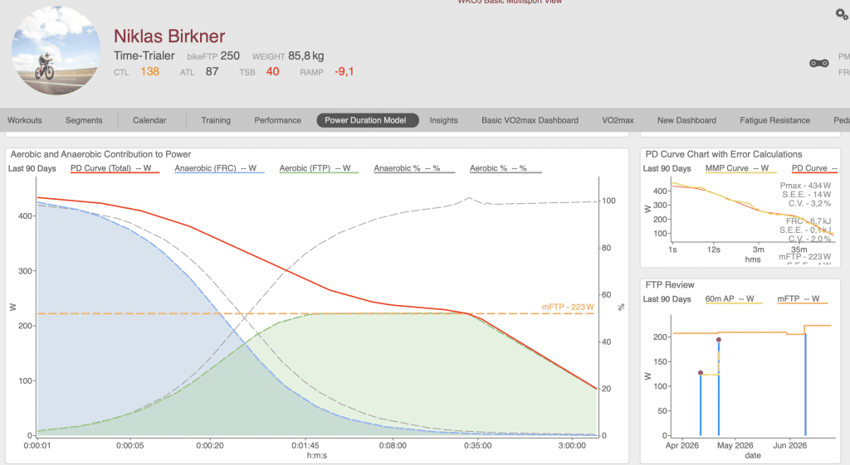Click the Time-Trialer phenotype label

144,56
